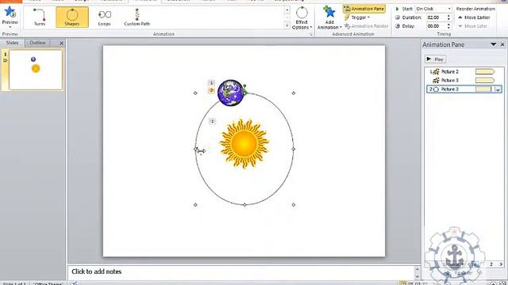Click the Delay spinner arrows
This screenshot has width=508, height=285.
tap(448, 26)
